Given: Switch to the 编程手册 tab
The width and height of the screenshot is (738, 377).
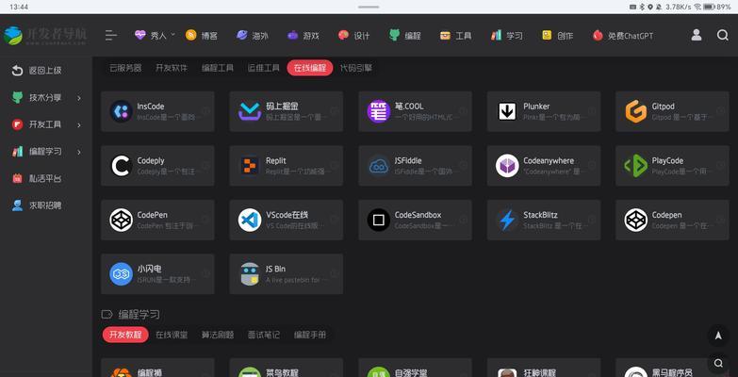Looking at the screenshot, I should pos(310,335).
